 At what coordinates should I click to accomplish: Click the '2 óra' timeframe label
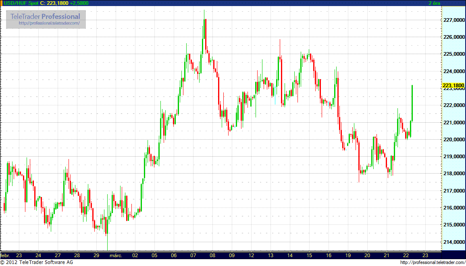434,3
